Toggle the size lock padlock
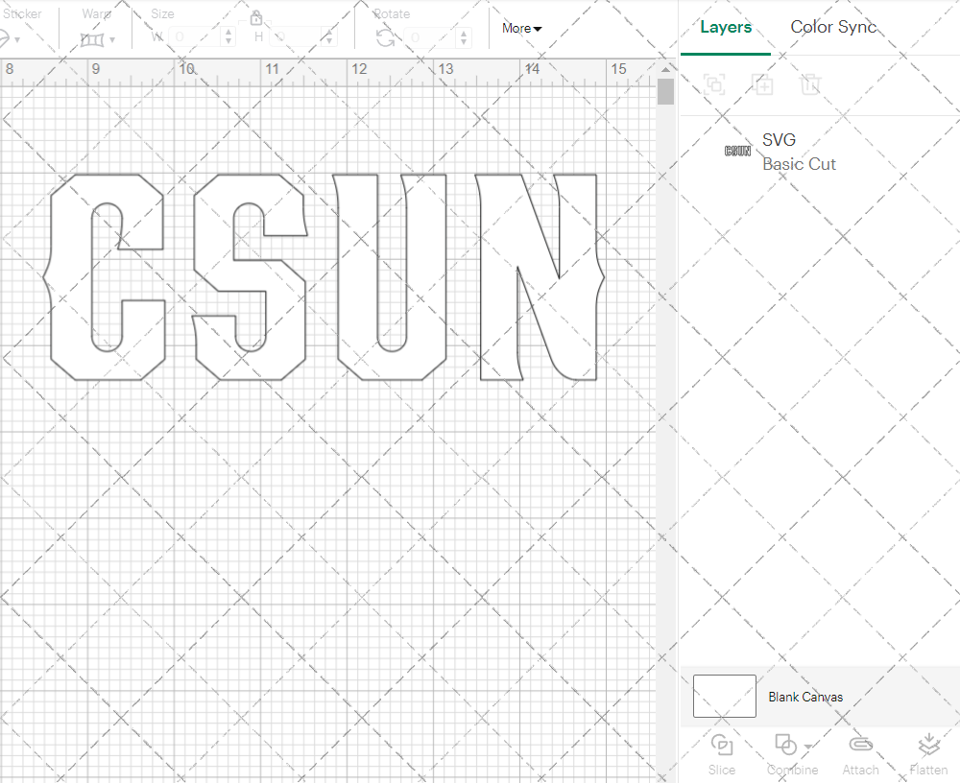The image size is (960, 783). click(x=256, y=17)
